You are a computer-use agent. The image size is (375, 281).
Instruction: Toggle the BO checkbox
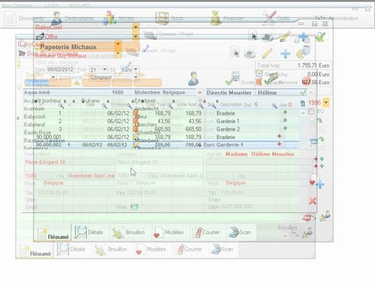[x=311, y=112]
